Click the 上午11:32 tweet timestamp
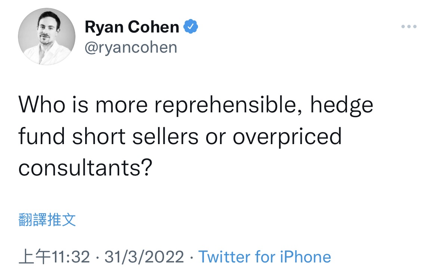 pos(55,256)
